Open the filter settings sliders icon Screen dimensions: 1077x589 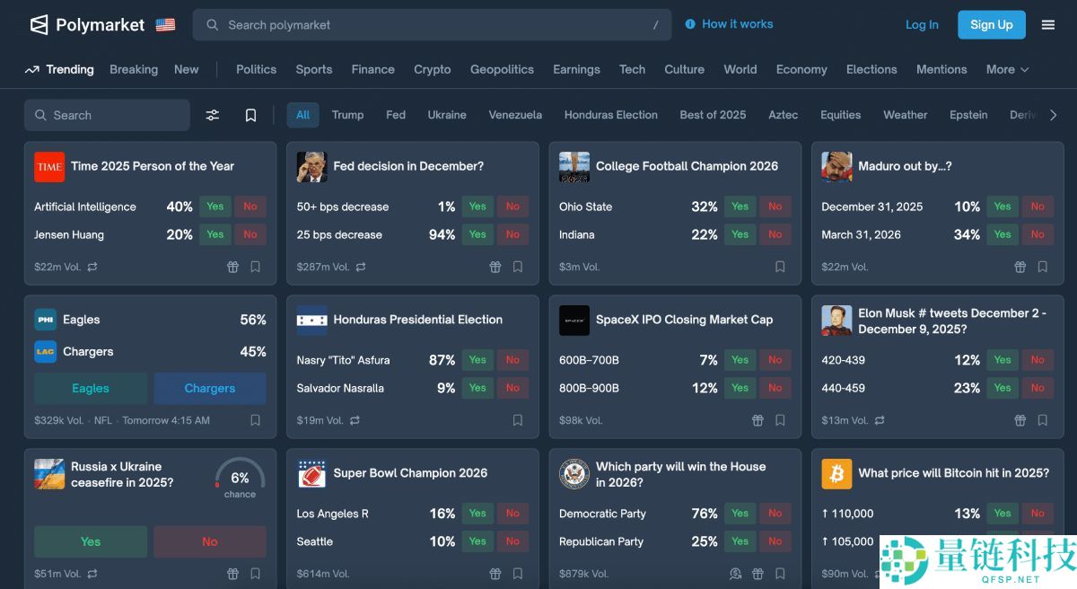(213, 115)
